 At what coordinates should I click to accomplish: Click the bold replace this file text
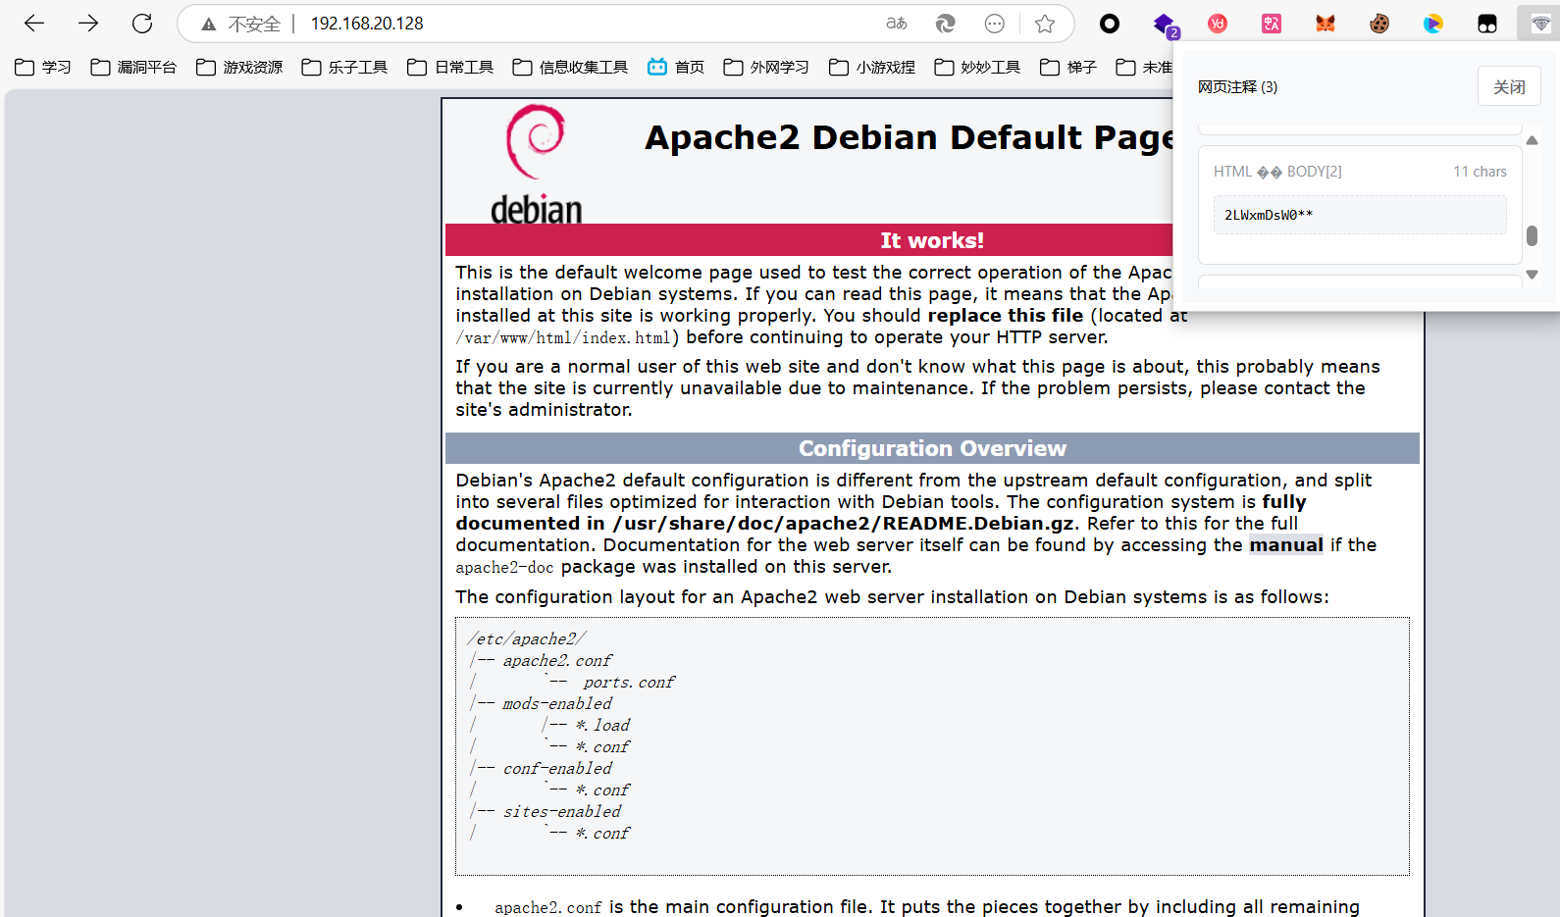pyautogui.click(x=1006, y=316)
